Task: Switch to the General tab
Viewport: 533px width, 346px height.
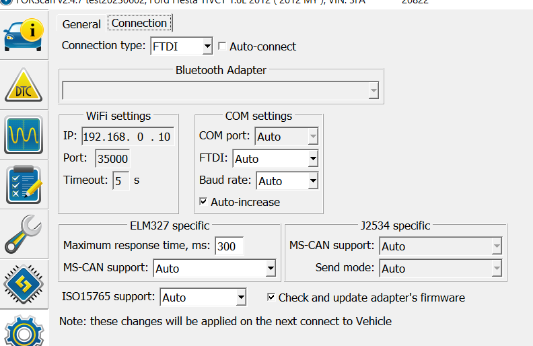Action: (x=81, y=24)
